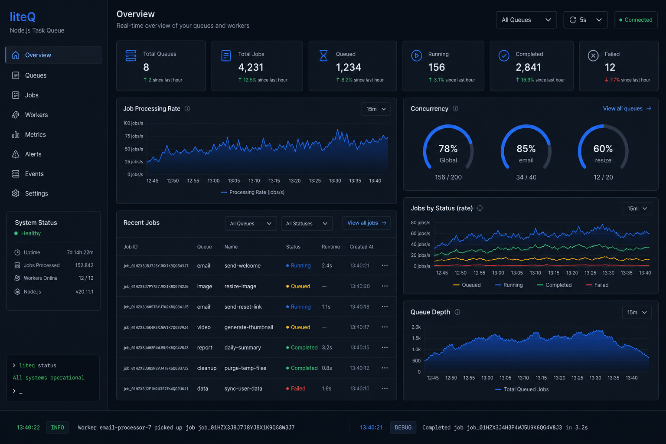Viewport: 666px width, 444px height.
Task: Toggle the Completed series in chart legend
Action: 554,285
